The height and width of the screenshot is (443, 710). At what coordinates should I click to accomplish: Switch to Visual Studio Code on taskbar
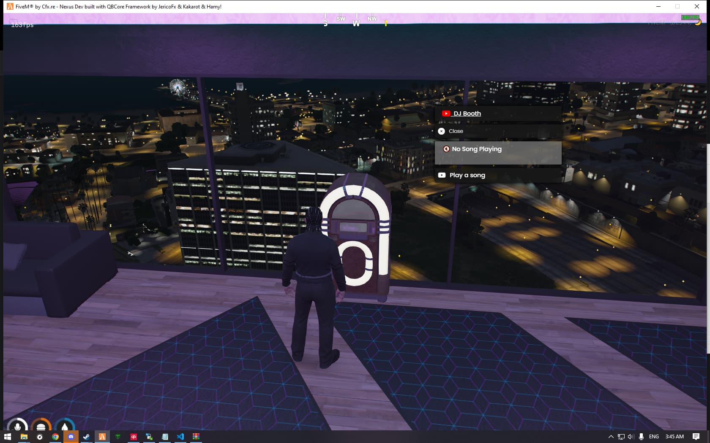coord(180,437)
